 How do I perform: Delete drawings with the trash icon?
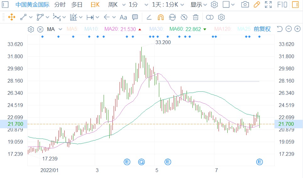click(x=196, y=17)
